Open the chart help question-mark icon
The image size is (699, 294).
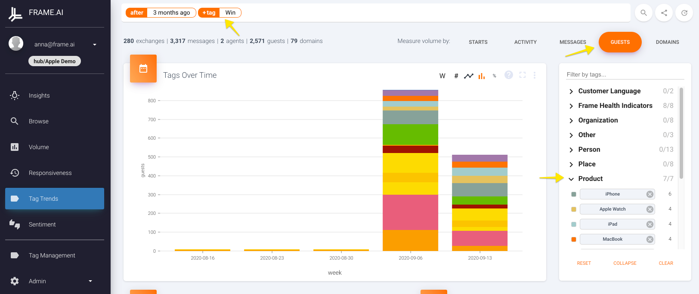click(509, 75)
